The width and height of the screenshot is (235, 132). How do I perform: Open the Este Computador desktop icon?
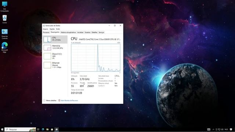click(x=5, y=7)
